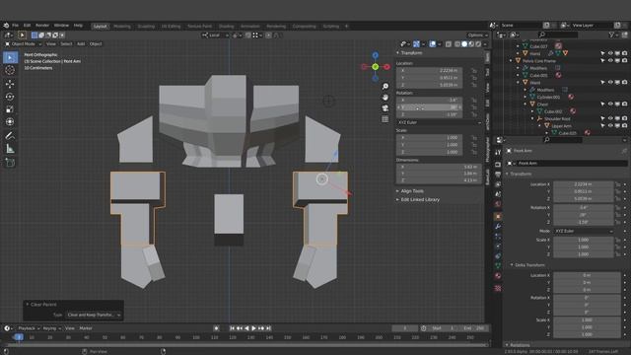631x355 pixels.
Task: Toggle camera view icon in viewport
Action: pos(386,108)
